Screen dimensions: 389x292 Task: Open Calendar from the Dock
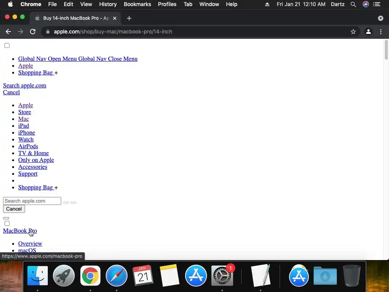(143, 276)
